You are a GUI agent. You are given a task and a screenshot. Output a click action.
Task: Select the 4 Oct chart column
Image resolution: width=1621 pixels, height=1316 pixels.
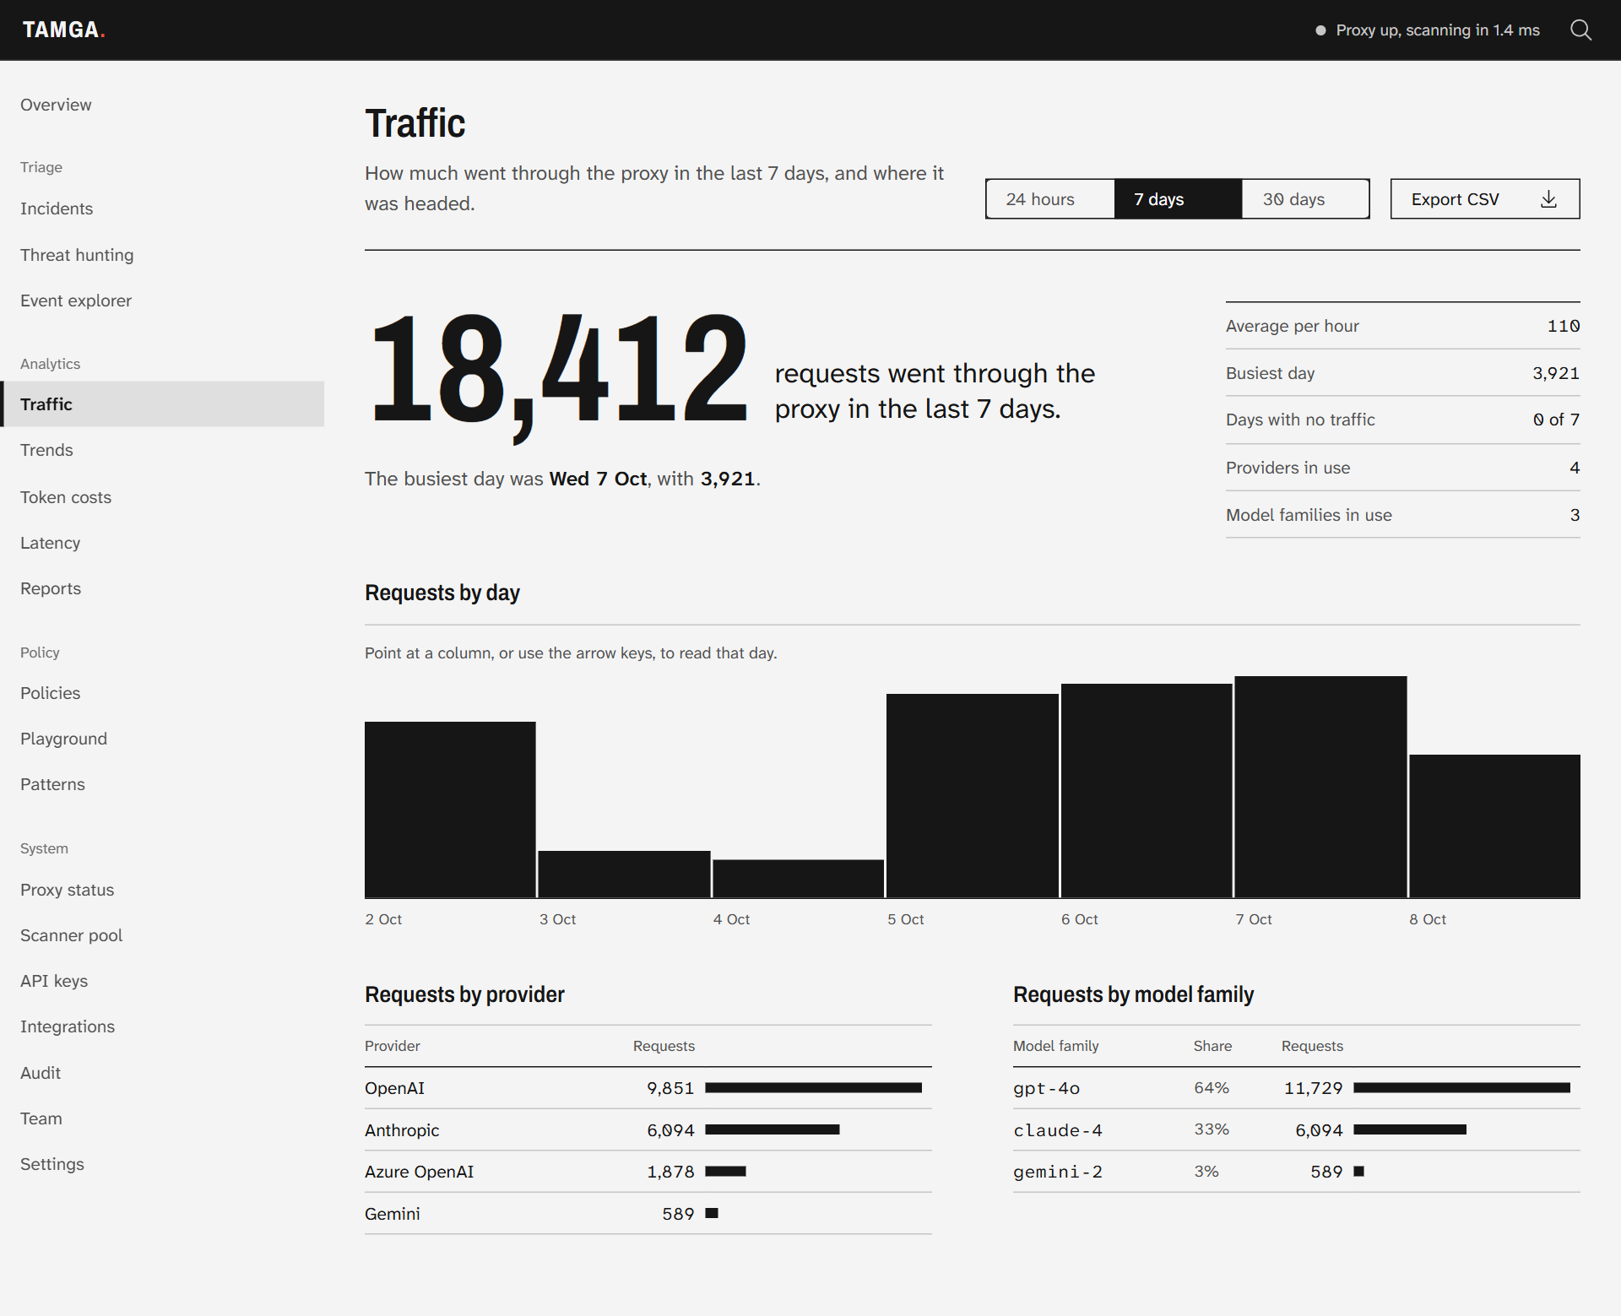coord(798,879)
